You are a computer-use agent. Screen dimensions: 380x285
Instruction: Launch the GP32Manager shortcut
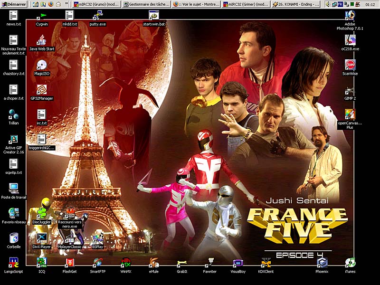point(42,92)
